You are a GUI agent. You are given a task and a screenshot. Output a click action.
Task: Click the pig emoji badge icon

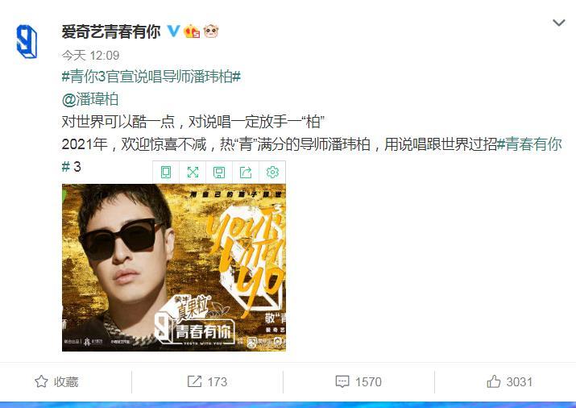coord(211,31)
